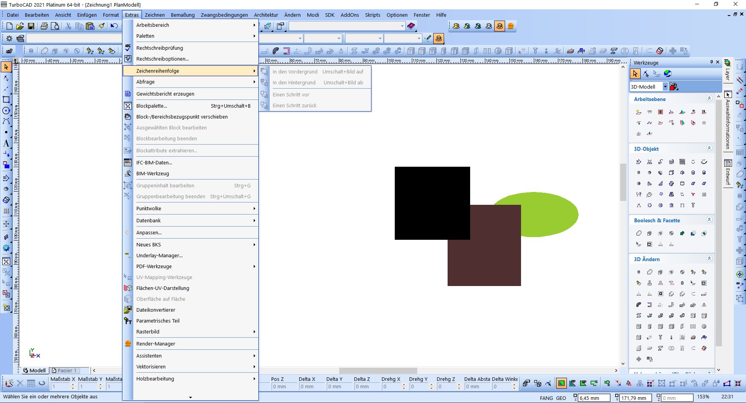The width and height of the screenshot is (746, 403).
Task: Click the horizontal scrollbar thumb below the canvas
Action: 378,370
